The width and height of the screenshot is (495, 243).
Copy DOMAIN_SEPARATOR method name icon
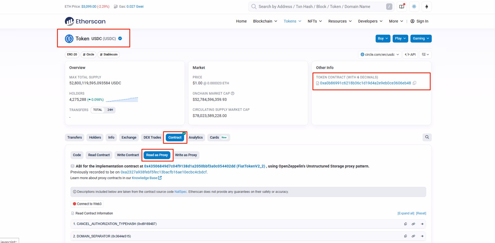pyautogui.click(x=406, y=236)
